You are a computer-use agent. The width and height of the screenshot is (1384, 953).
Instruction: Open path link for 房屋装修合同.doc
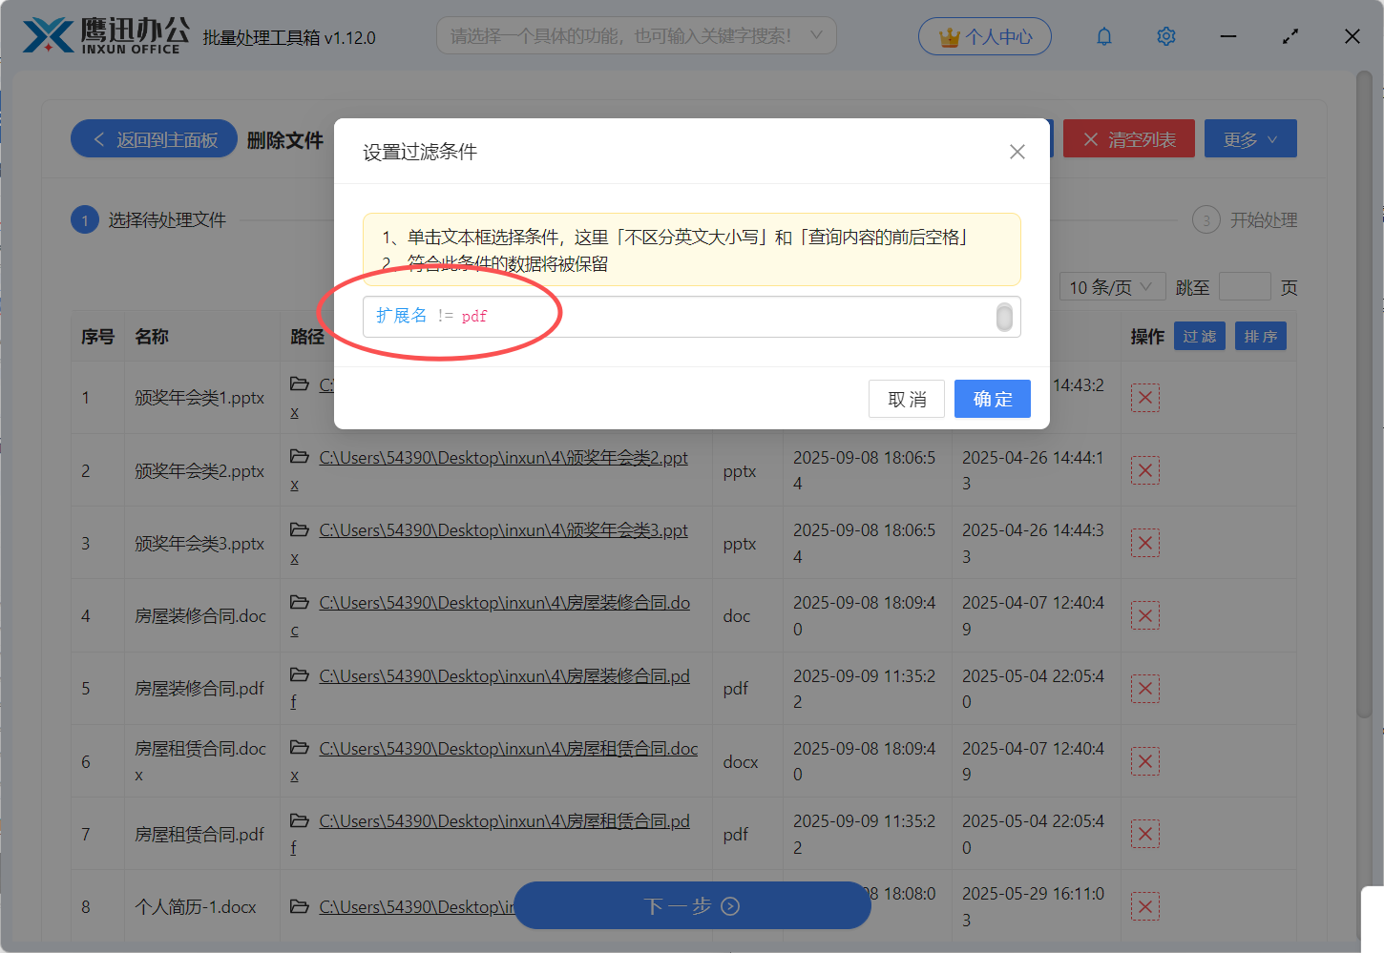pos(504,603)
